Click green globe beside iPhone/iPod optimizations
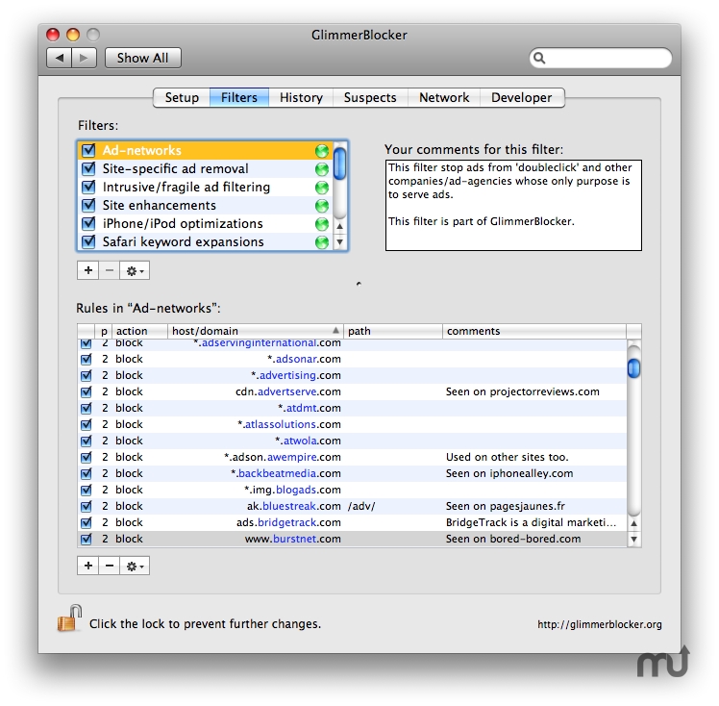 click(322, 224)
